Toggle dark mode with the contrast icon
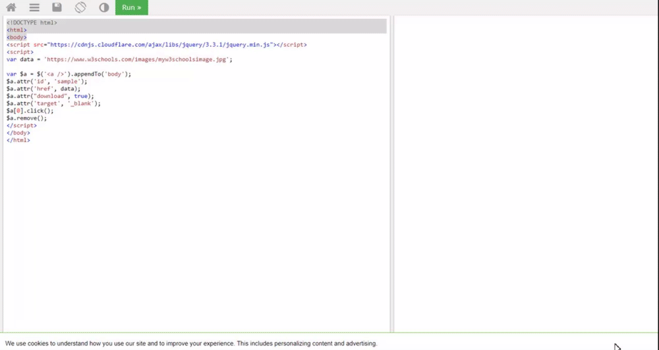Image resolution: width=659 pixels, height=350 pixels. tap(104, 7)
